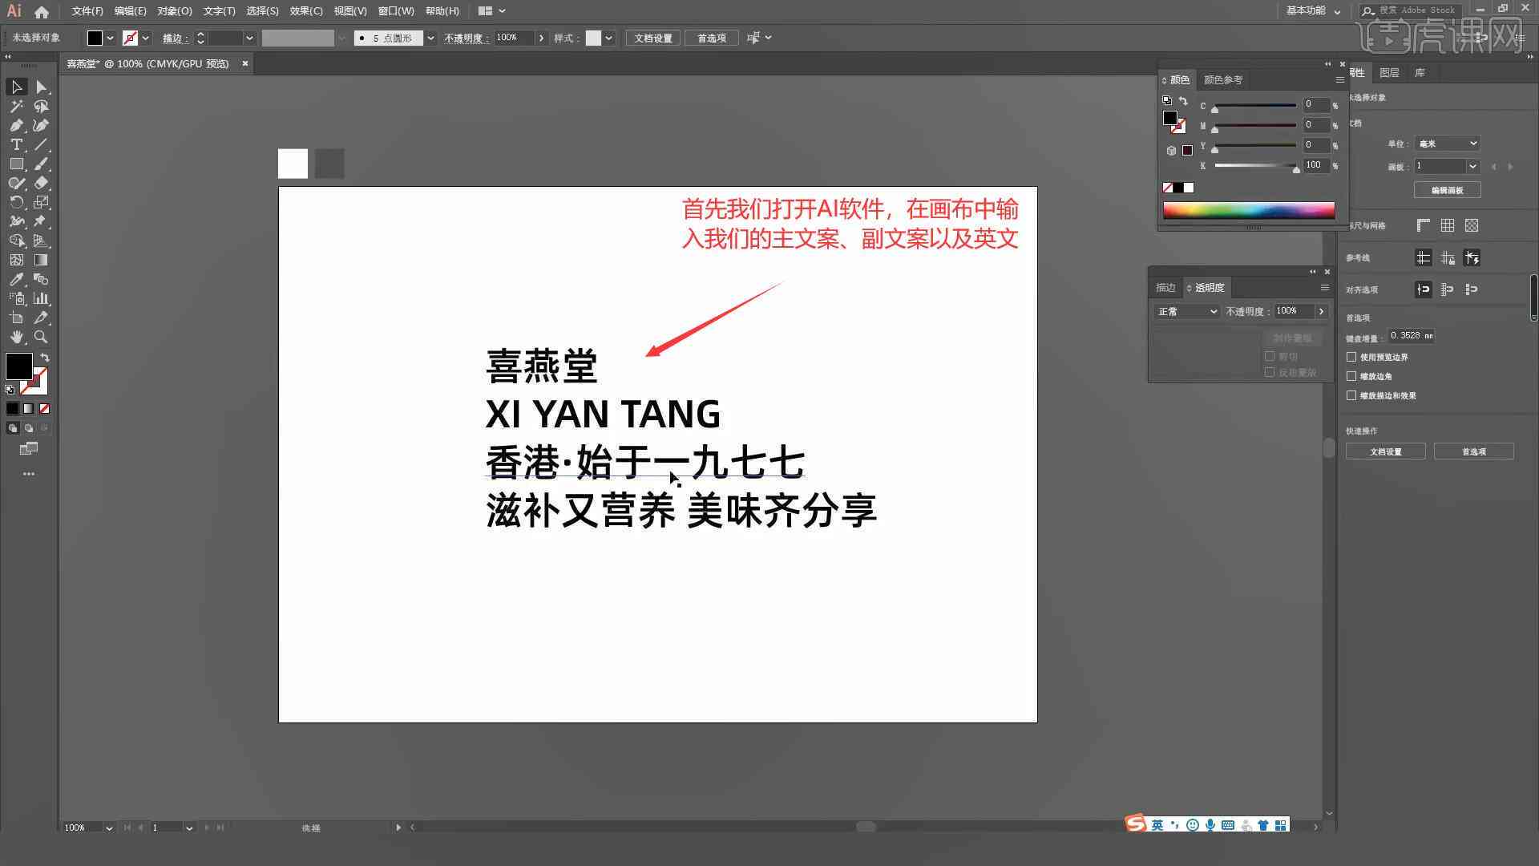The height and width of the screenshot is (866, 1539).
Task: Click 编辑(E) menu item
Action: click(x=127, y=10)
